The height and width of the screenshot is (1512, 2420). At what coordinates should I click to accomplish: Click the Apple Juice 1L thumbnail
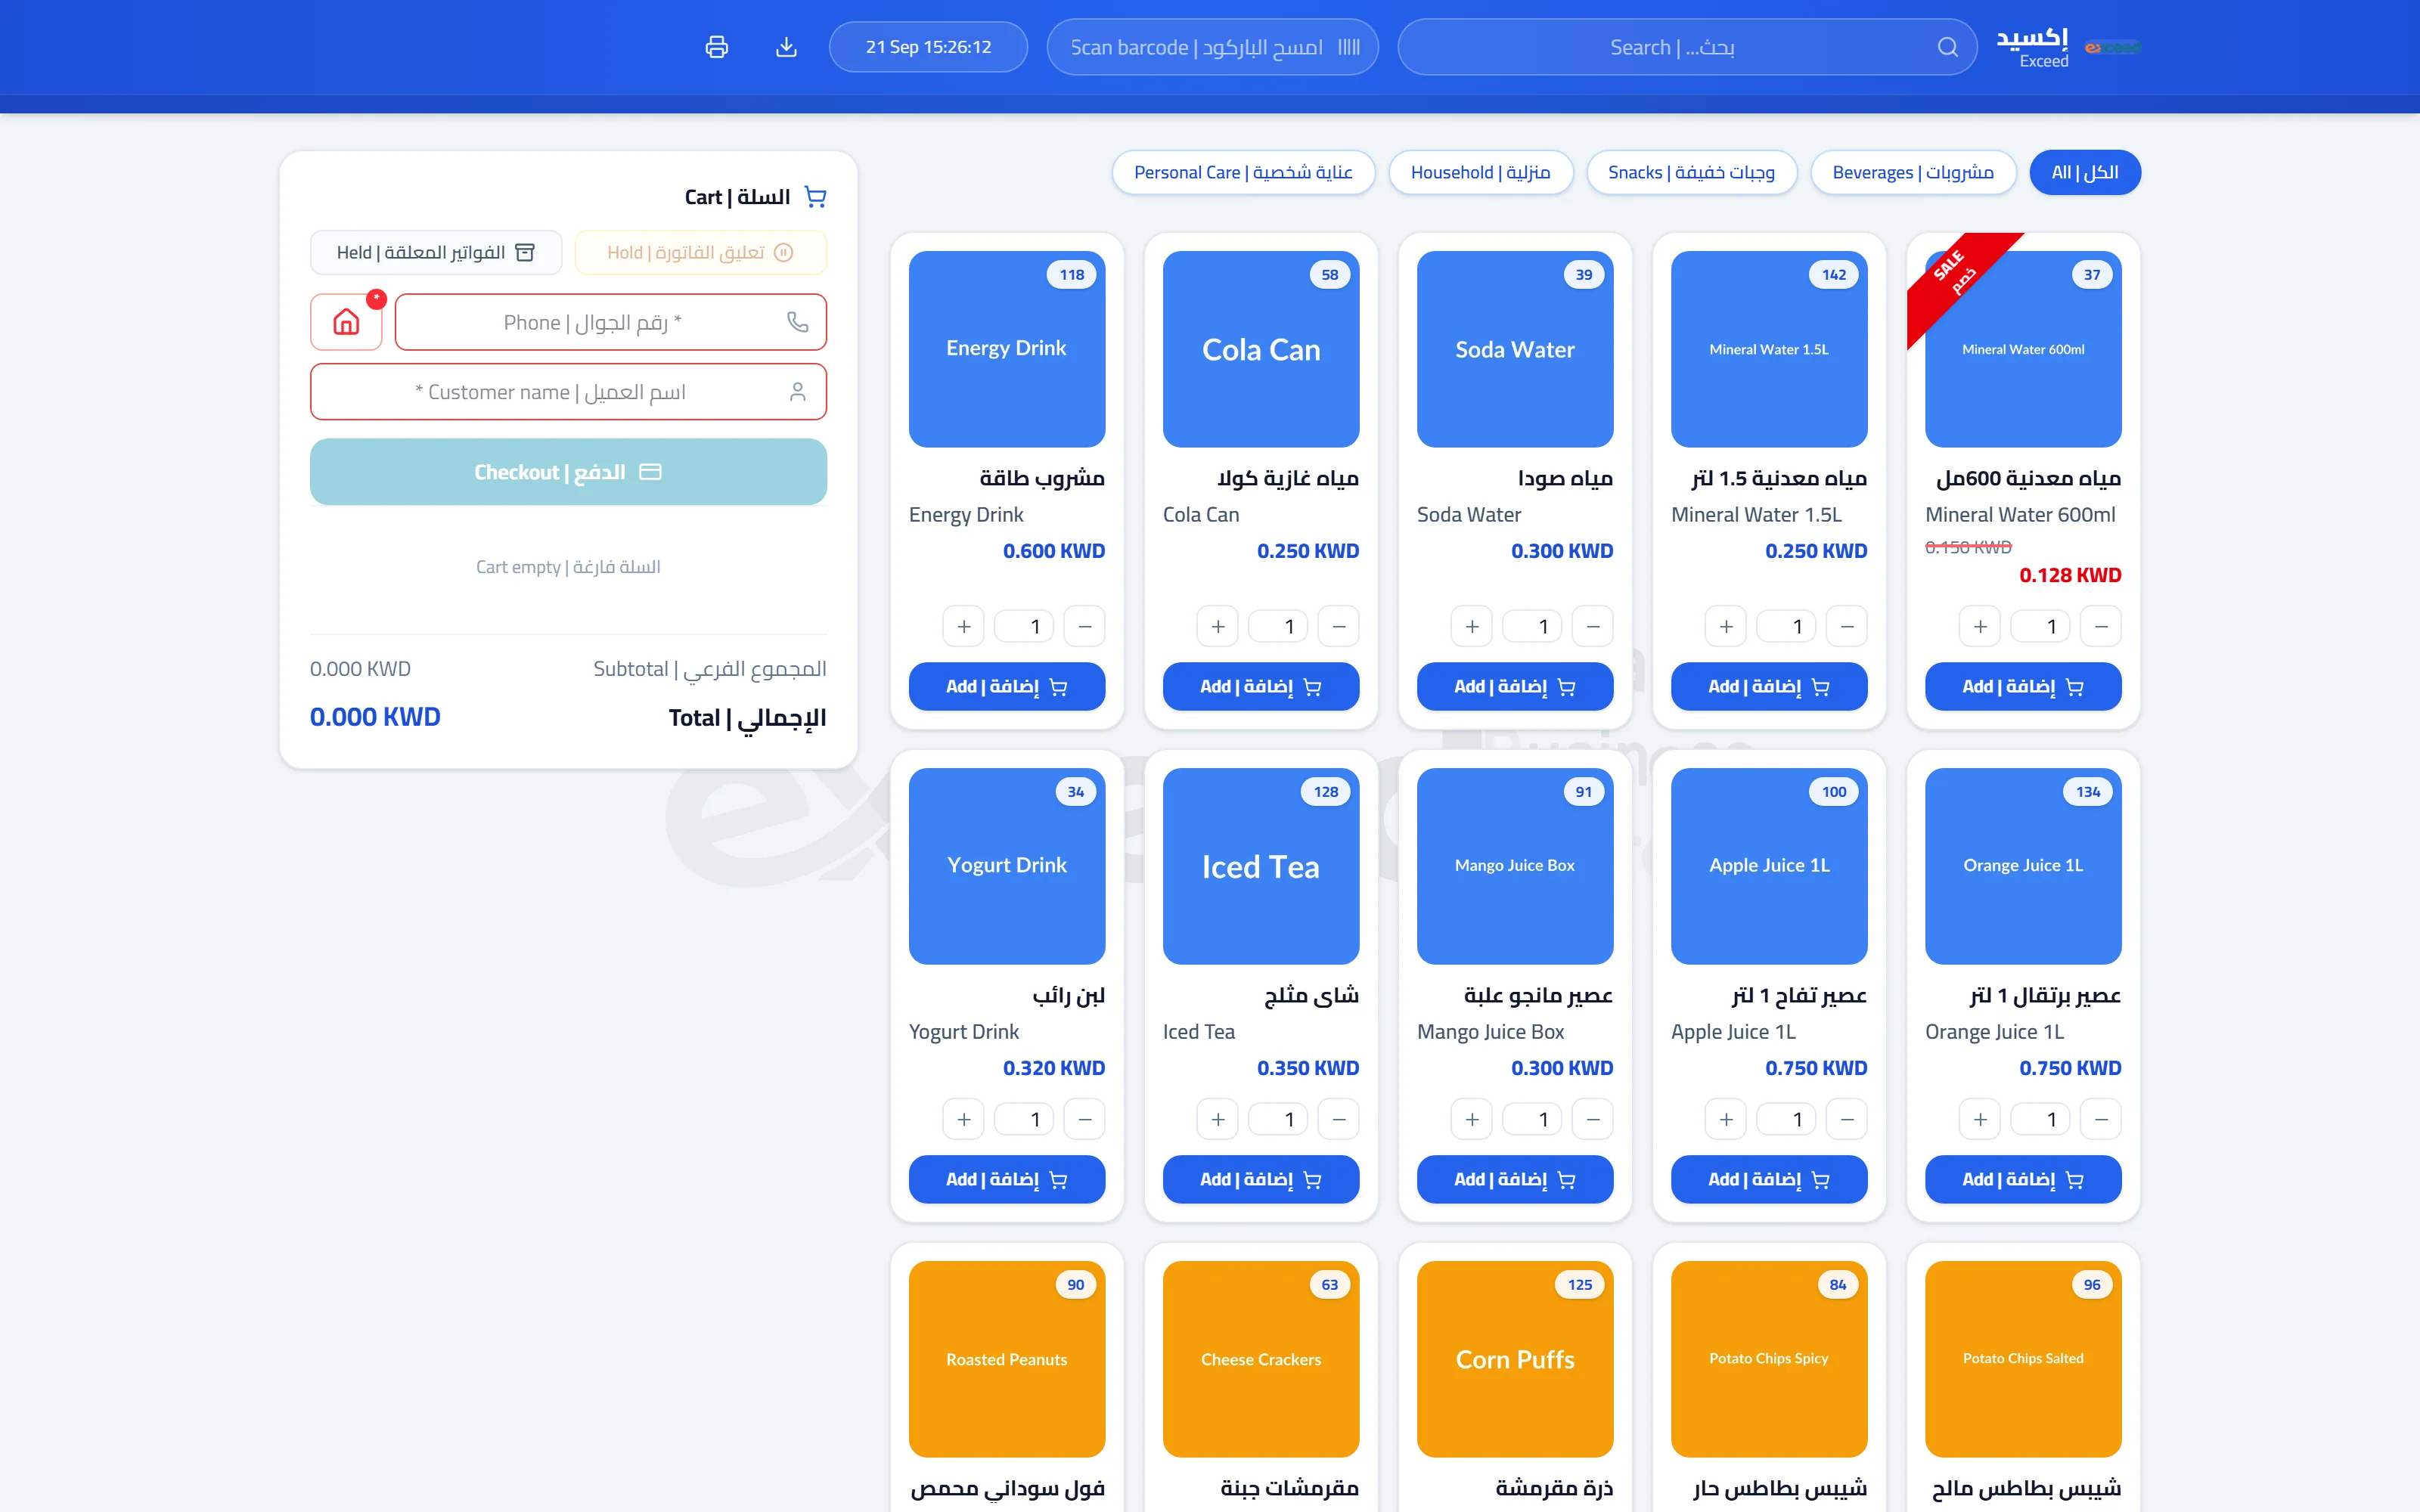point(1768,866)
